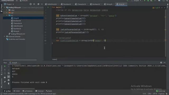Hide the Run panel with minus icon
Screen dimensions: 169x95
click(x=165, y=63)
